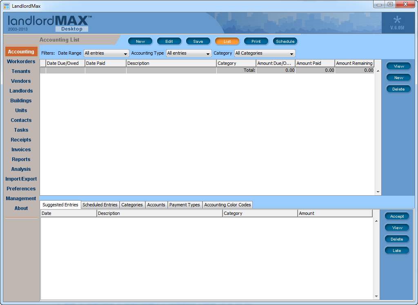The width and height of the screenshot is (418, 305).
Task: Click the Amount Remaining column header
Action: [x=355, y=63]
